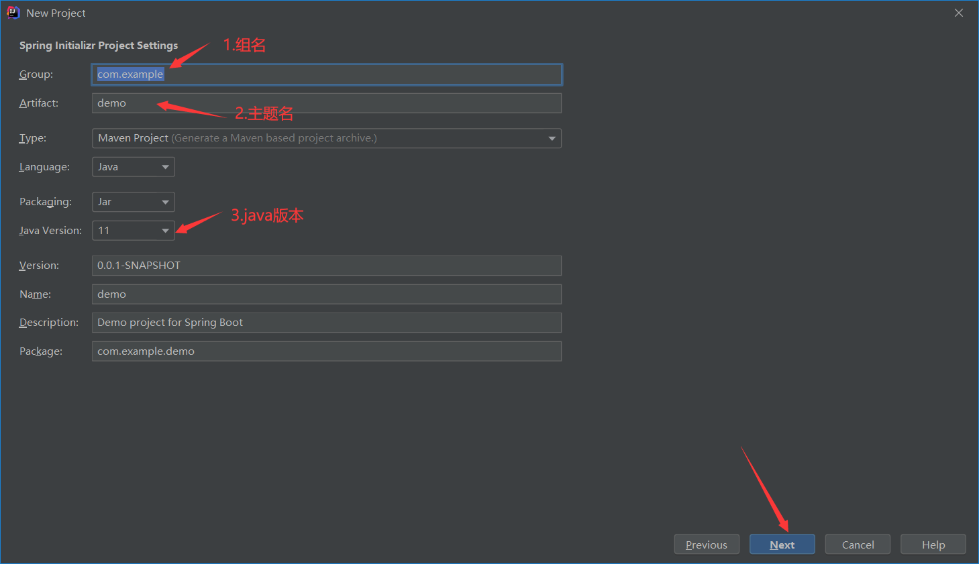Focus the Group input field

pos(327,74)
